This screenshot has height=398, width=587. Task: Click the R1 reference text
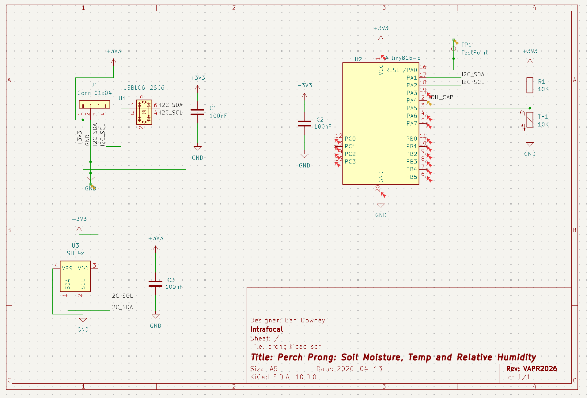(541, 82)
